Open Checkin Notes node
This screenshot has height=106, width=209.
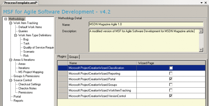tap(27, 88)
